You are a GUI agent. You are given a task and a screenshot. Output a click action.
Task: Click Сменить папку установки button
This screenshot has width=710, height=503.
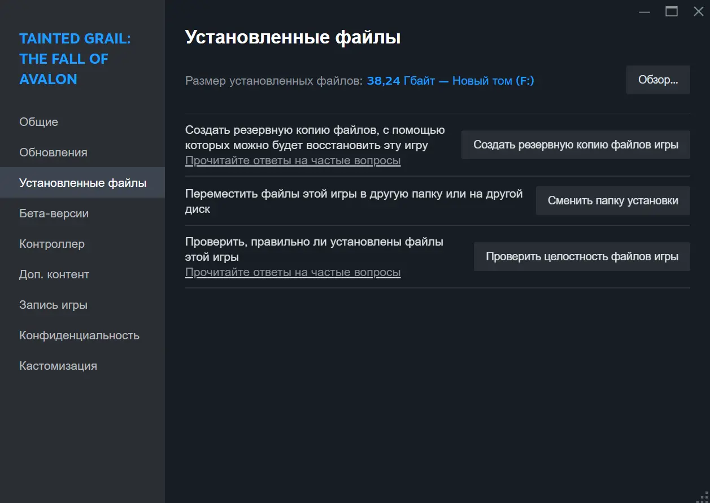click(x=612, y=201)
